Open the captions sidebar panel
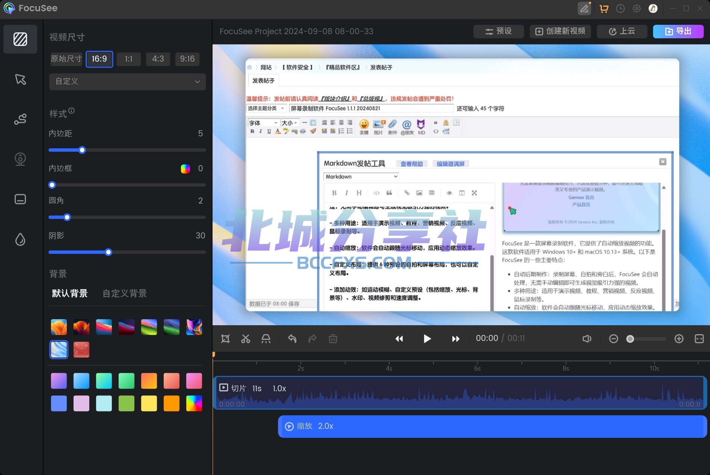The width and height of the screenshot is (710, 475). 20,199
